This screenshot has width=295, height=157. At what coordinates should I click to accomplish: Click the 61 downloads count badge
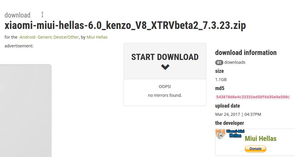click(219, 62)
